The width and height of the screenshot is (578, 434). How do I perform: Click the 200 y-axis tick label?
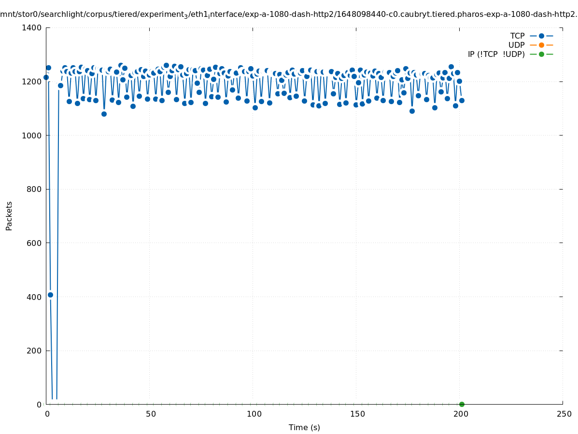coord(34,351)
